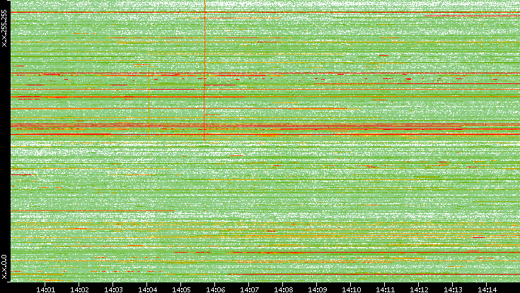This screenshot has width=520, height=293.
Task: Click the 14:01 time axis label
Action: (x=45, y=289)
